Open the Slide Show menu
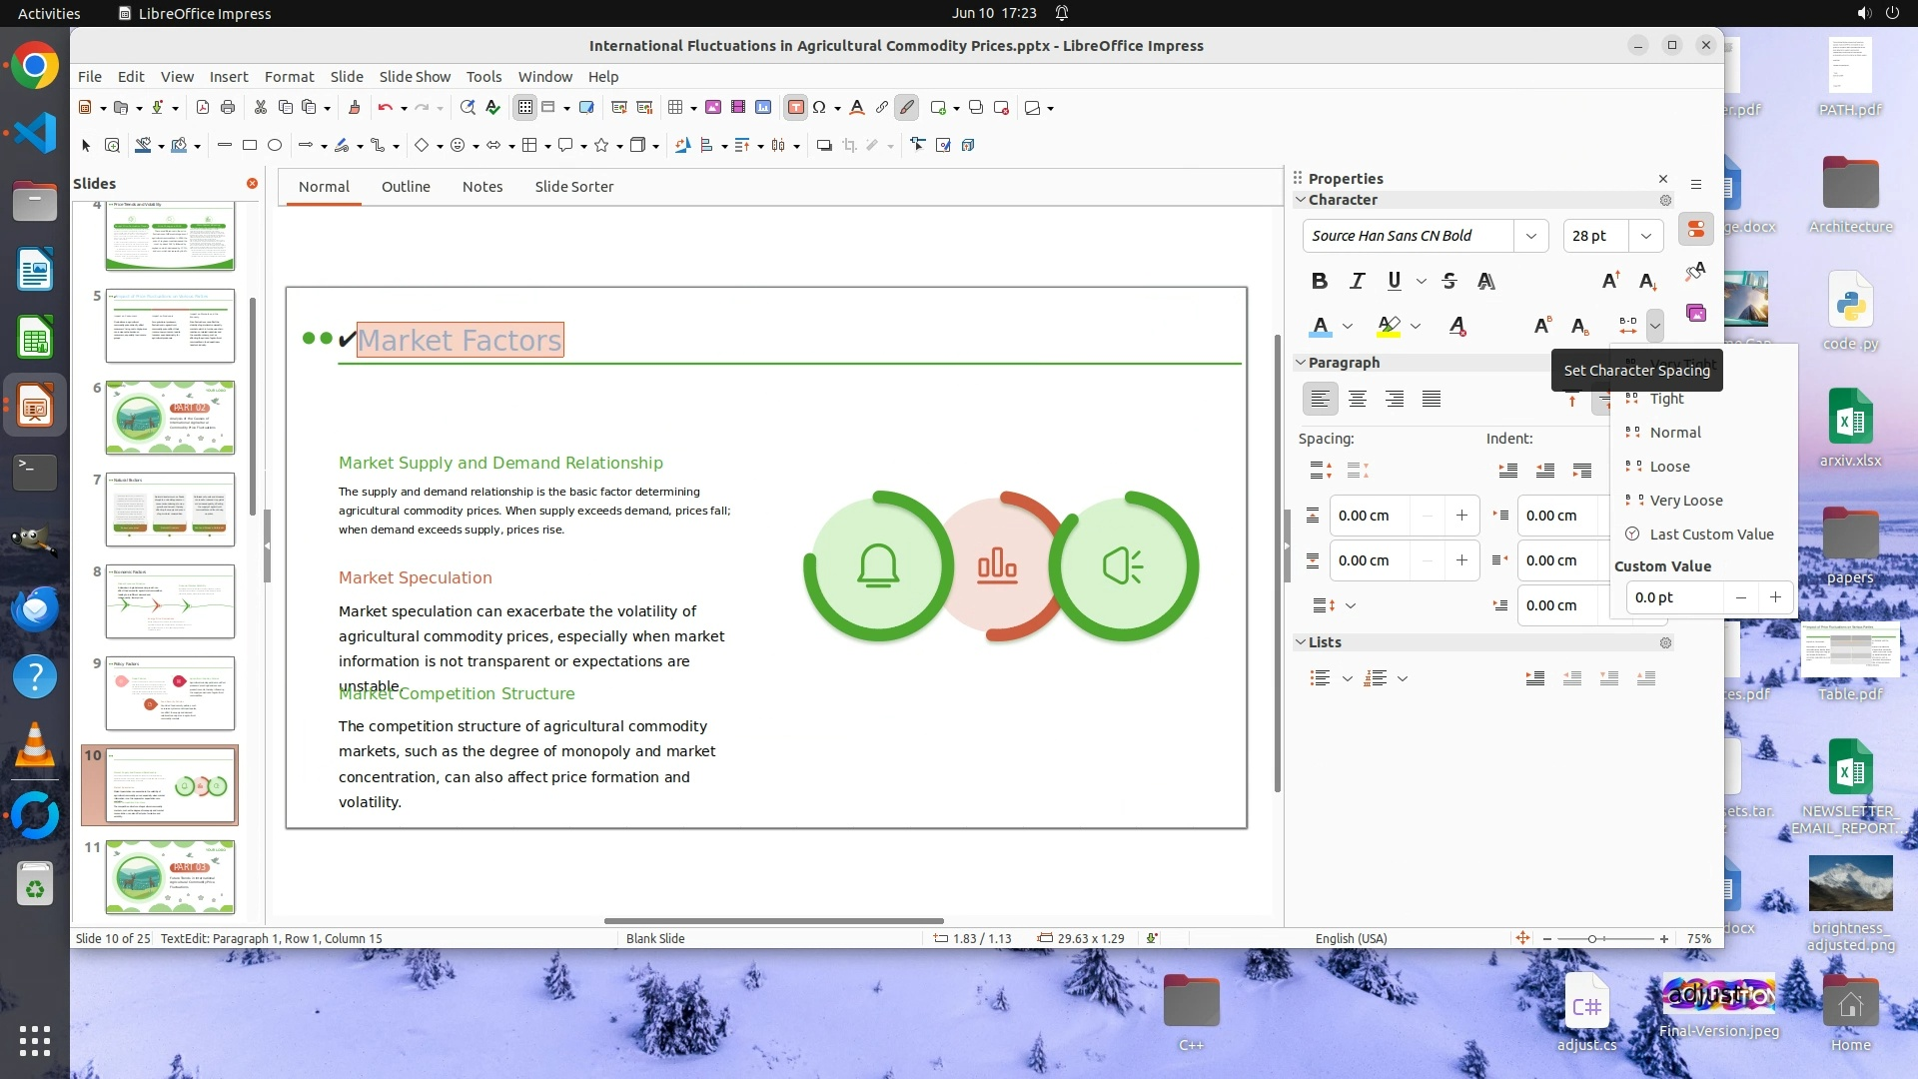 point(415,76)
